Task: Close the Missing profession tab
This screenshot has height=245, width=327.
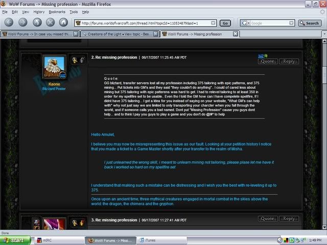Action: tap(236, 34)
